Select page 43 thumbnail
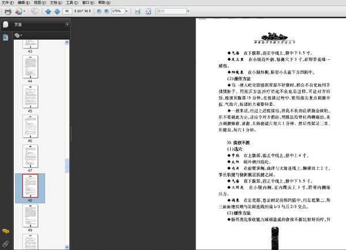Image resolution: width=346 pixels, height=250 pixels. (x=30, y=44)
